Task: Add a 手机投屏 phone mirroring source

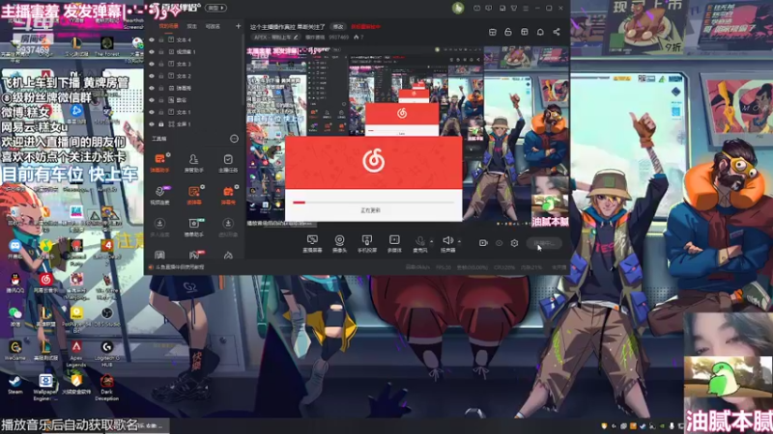Action: click(x=367, y=244)
